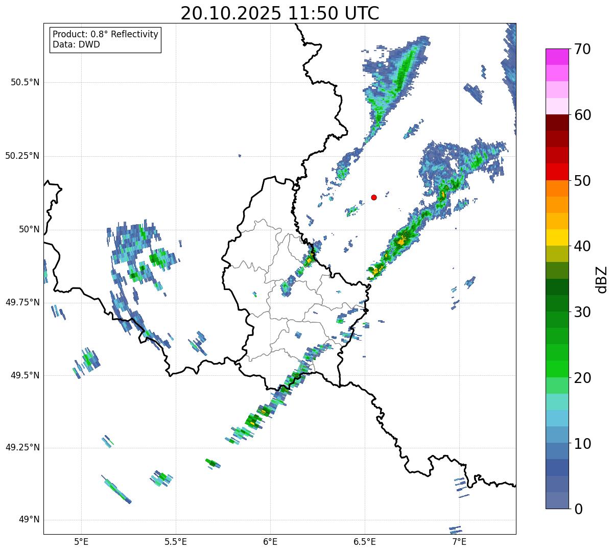This screenshot has height=552, width=614.
Task: Click the palest pink colorbar segment above 60
Action: 557,106
